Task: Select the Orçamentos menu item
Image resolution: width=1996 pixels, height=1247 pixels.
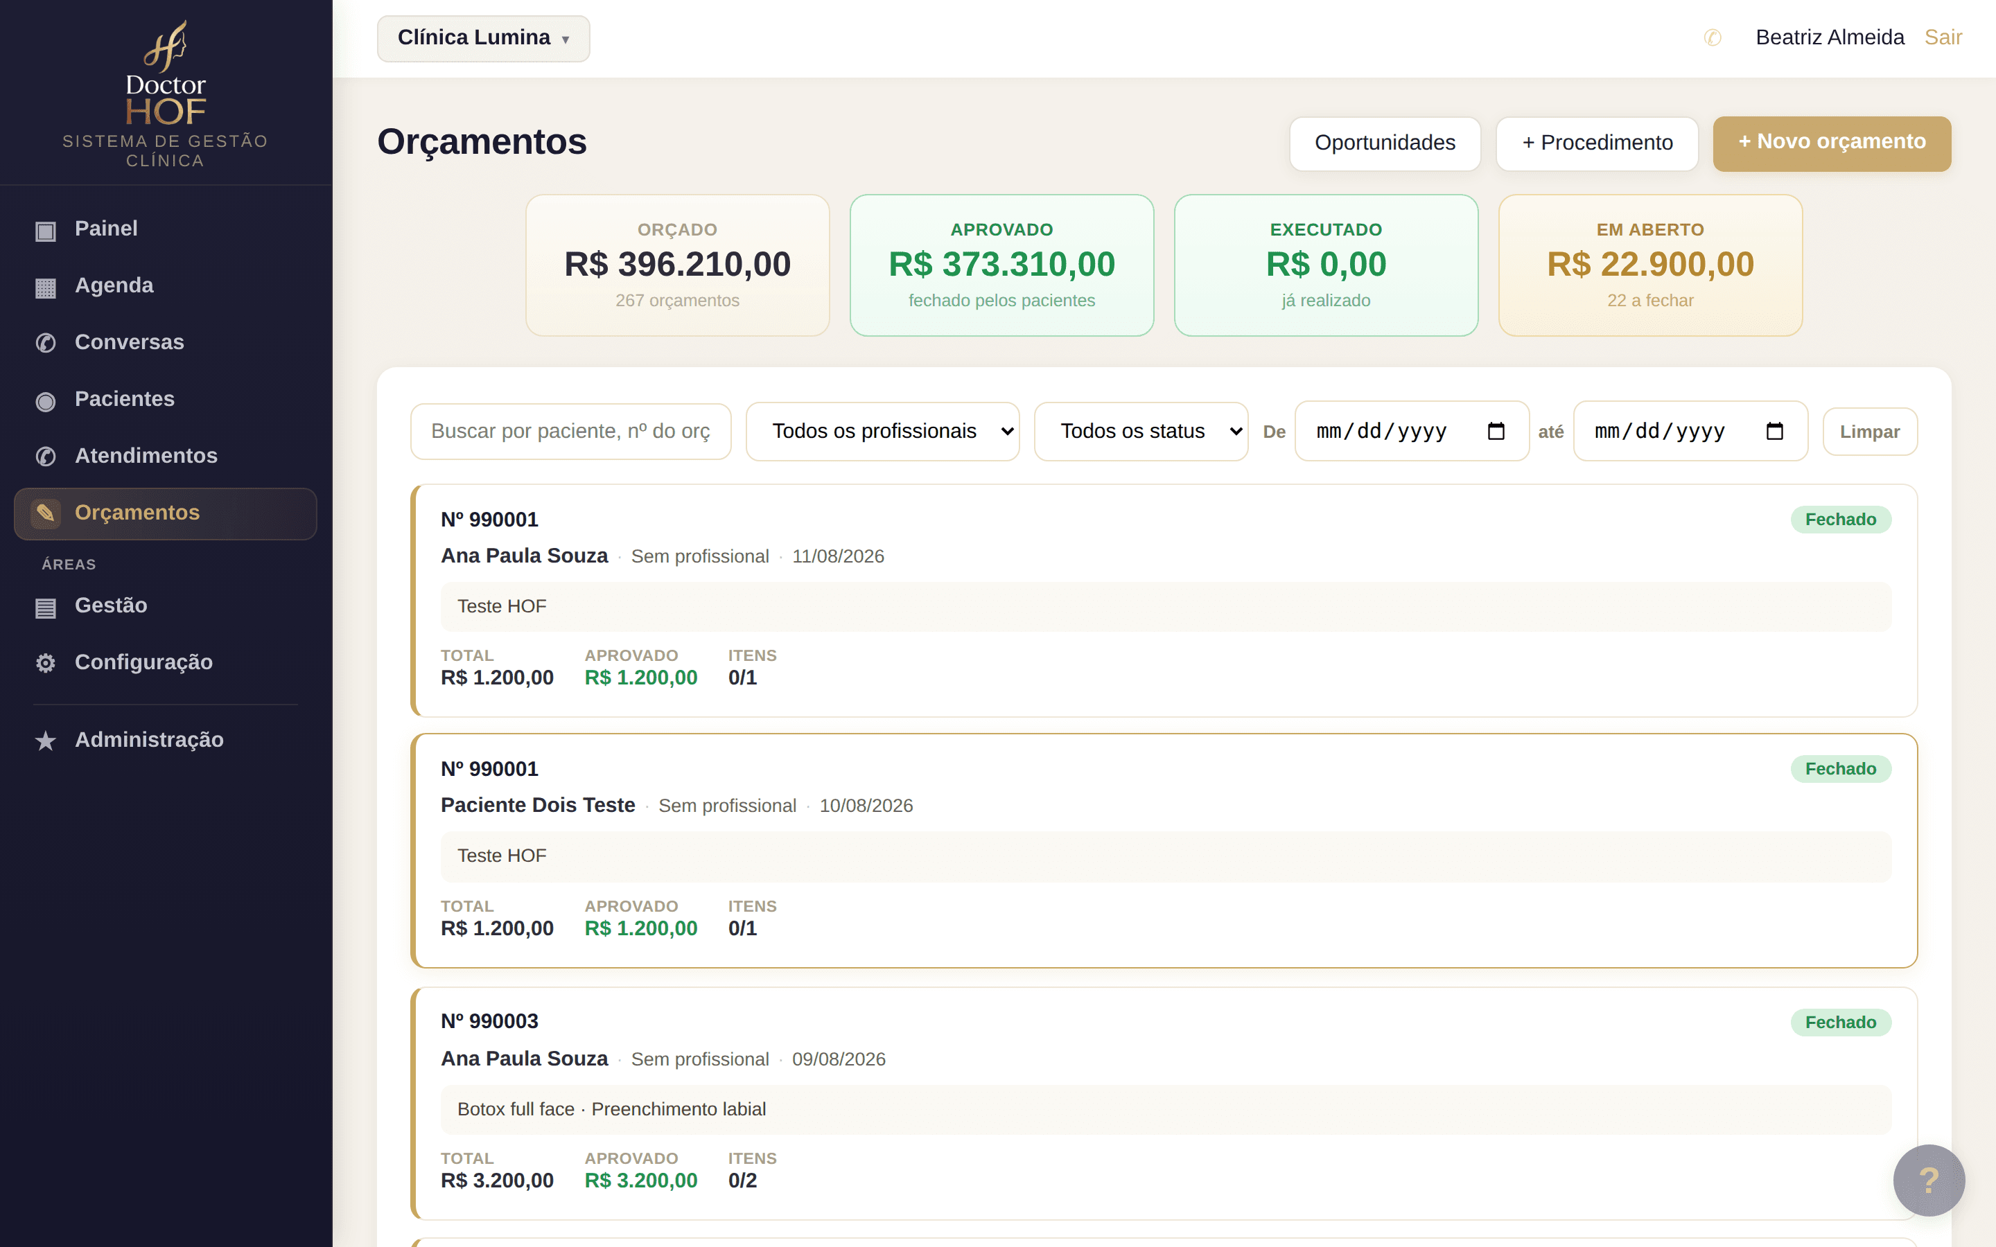Action: (x=165, y=513)
